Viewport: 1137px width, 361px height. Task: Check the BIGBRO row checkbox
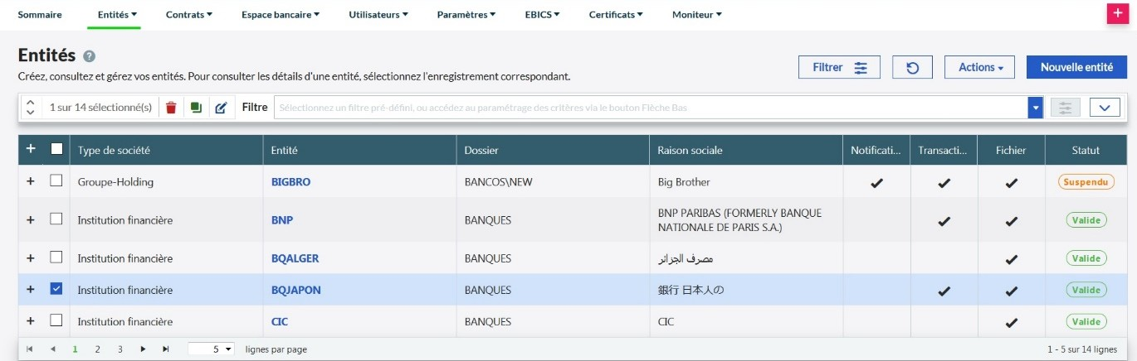point(56,181)
